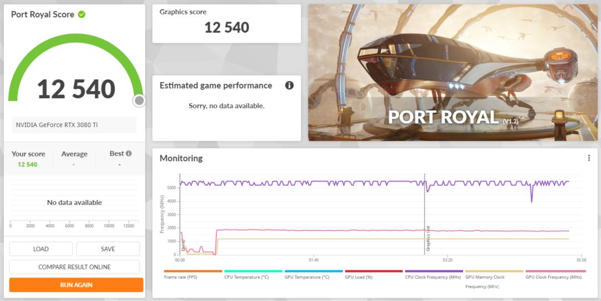
Task: Click Your score value 12 540
Action: pos(28,164)
